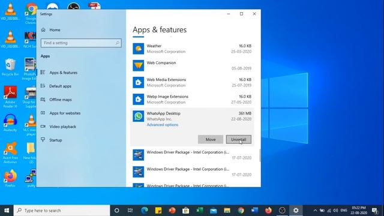Open Cortana circle icon on taskbar

116,211
